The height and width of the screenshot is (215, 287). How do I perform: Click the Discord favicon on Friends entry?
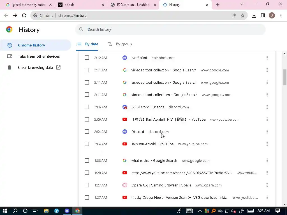tap(125, 107)
